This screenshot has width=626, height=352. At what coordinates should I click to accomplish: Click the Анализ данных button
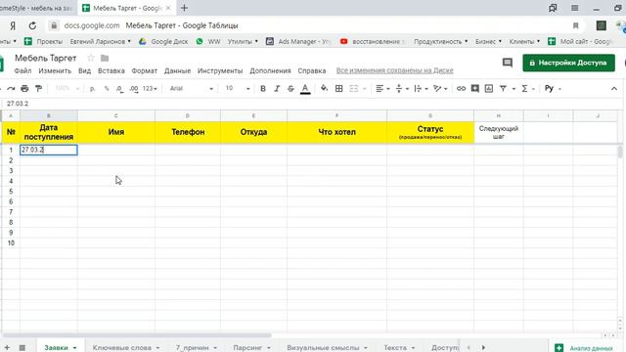584,348
